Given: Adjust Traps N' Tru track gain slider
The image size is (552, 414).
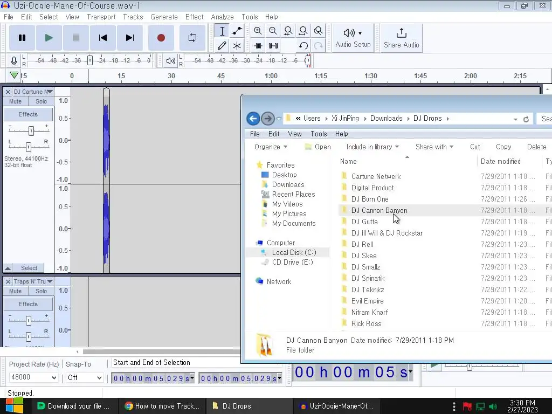Looking at the screenshot, I should coord(29,320).
